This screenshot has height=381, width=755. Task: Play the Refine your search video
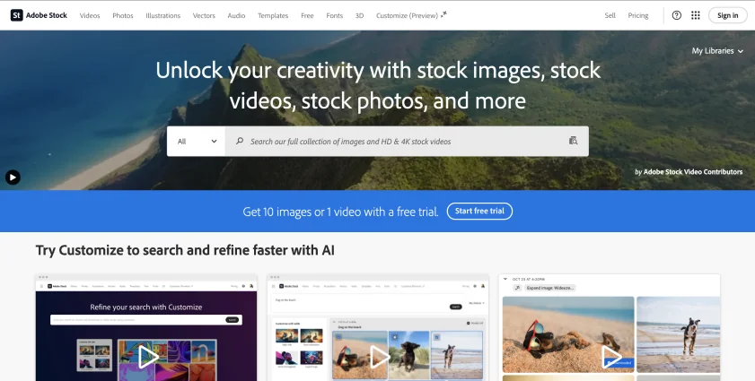point(148,357)
